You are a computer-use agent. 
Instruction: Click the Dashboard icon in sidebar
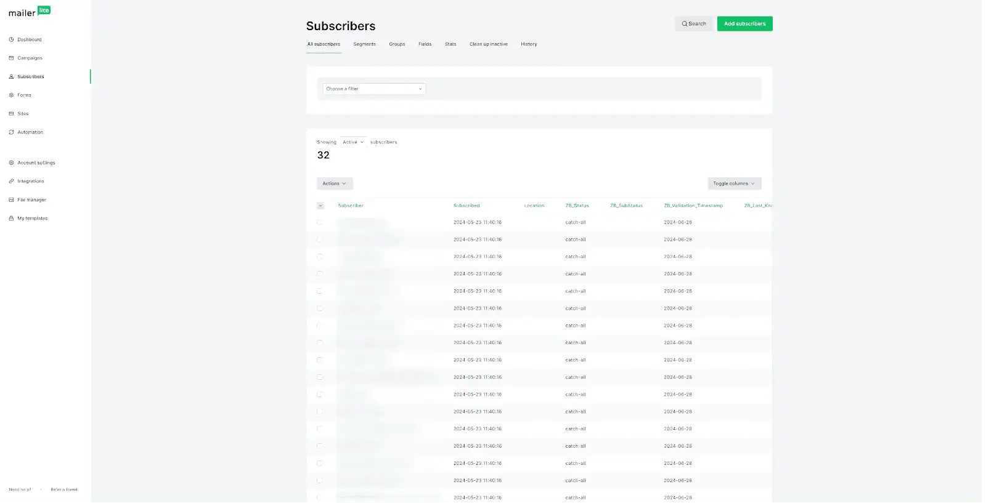pos(11,39)
